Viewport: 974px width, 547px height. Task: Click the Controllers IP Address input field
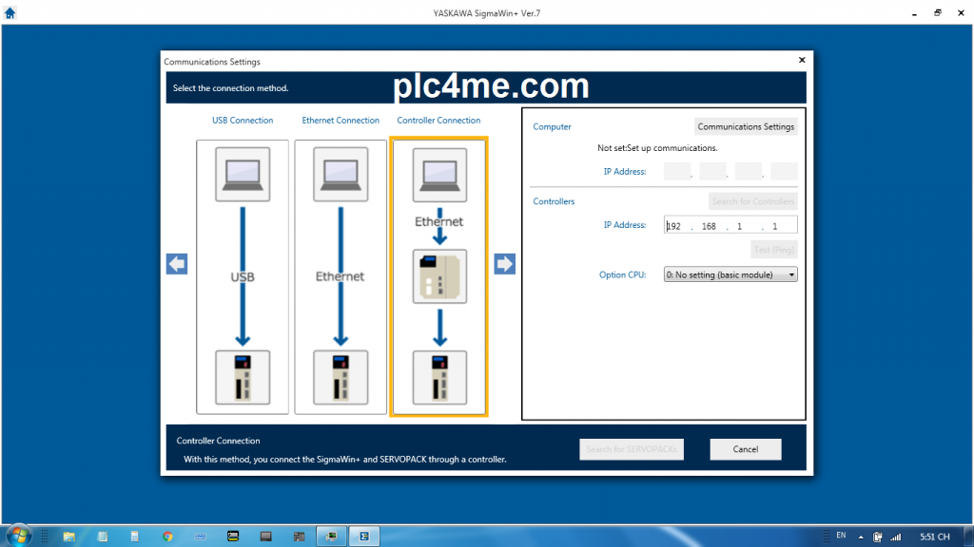point(730,226)
